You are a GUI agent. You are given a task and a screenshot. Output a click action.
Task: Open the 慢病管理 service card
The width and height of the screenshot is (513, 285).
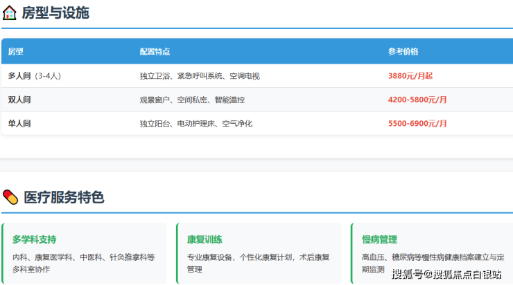[x=431, y=253]
